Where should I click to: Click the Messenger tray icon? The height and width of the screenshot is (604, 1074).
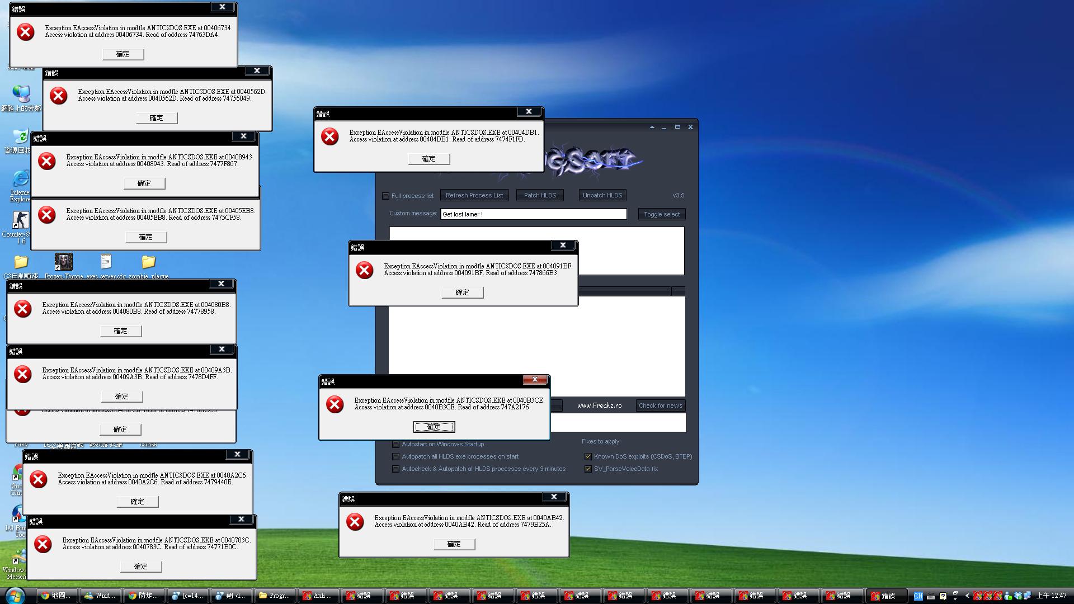(1008, 596)
